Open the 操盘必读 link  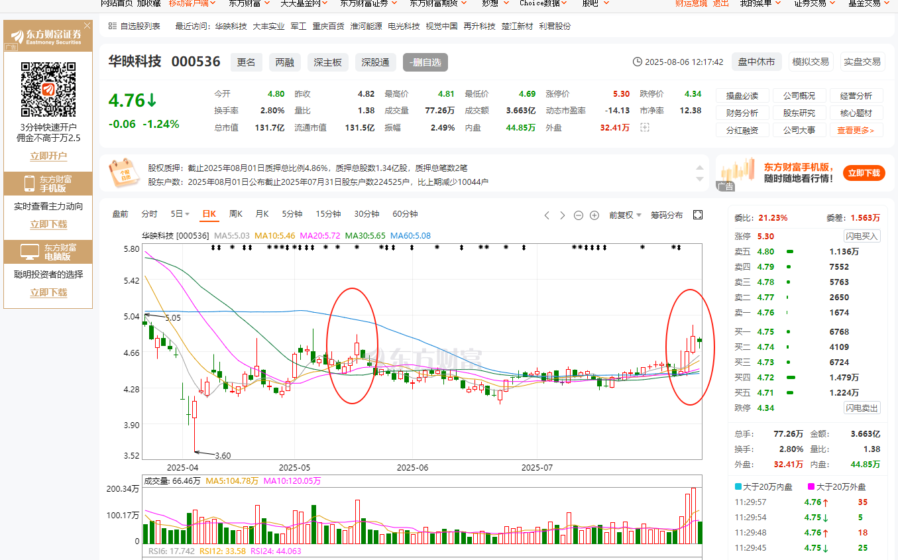pos(742,95)
